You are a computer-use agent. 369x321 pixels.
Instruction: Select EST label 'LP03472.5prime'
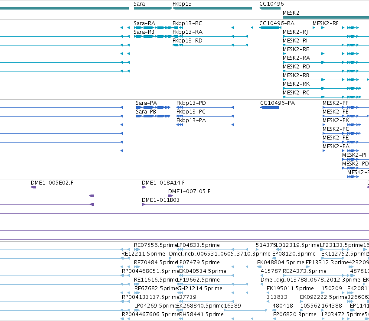pyautogui.click(x=343, y=315)
